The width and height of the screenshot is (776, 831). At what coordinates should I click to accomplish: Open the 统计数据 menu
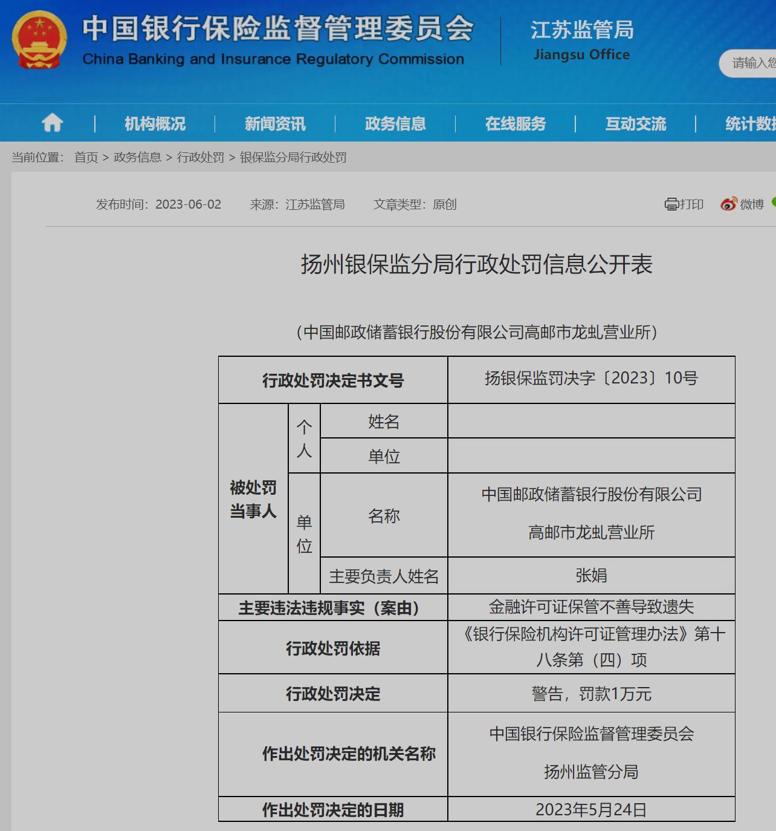pos(751,124)
